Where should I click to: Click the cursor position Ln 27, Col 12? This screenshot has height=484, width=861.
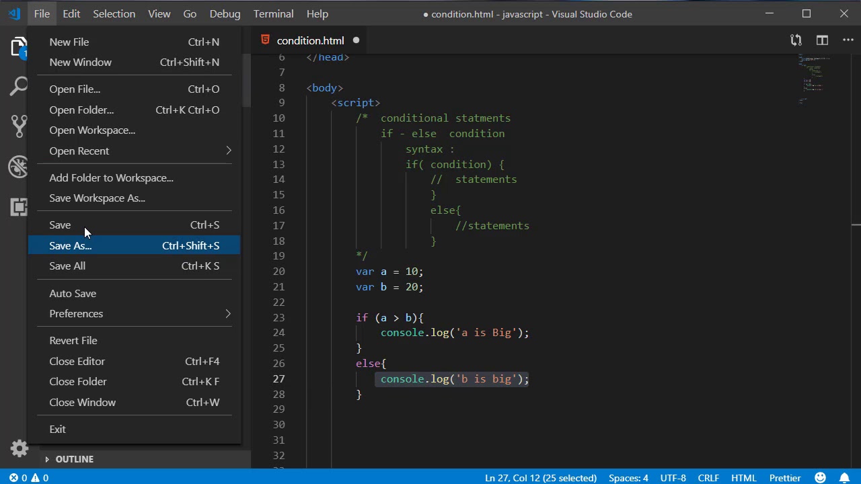540,478
